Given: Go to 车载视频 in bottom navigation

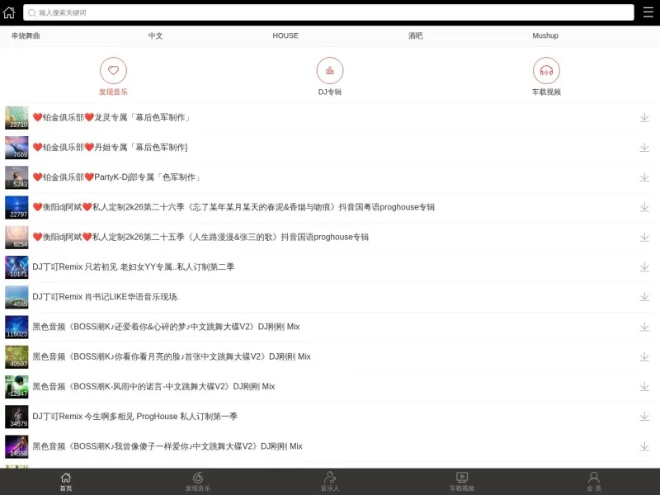Looking at the screenshot, I should click(462, 482).
